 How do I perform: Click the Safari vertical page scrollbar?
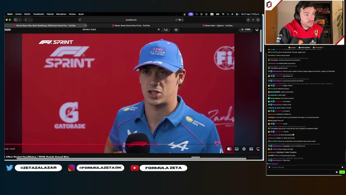[x=261, y=41]
